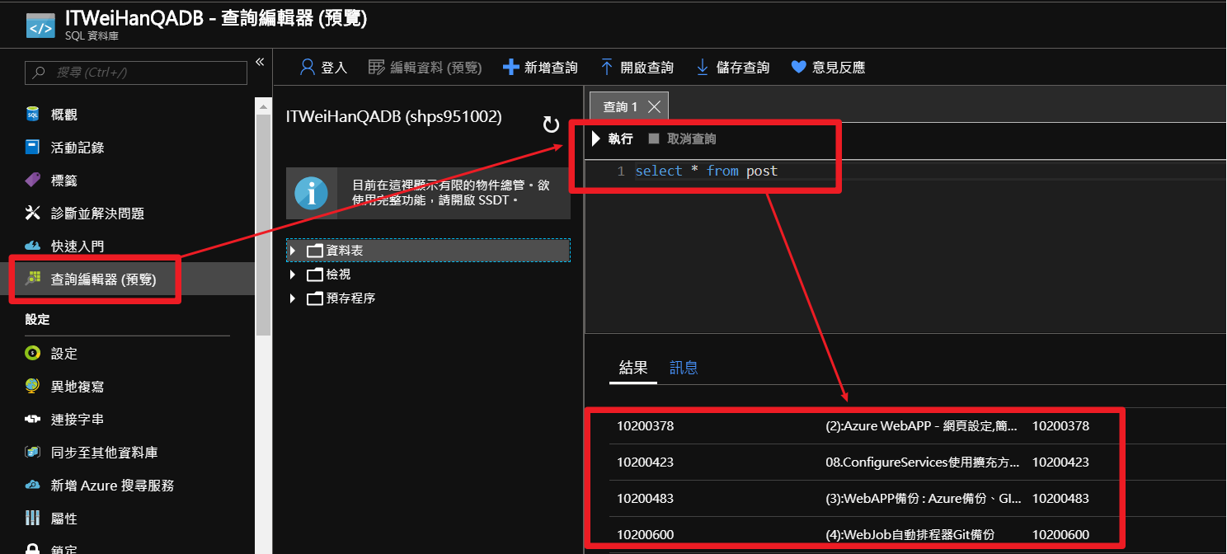Click the 連接字串 plug icon
The width and height of the screenshot is (1227, 554).
pyautogui.click(x=33, y=420)
